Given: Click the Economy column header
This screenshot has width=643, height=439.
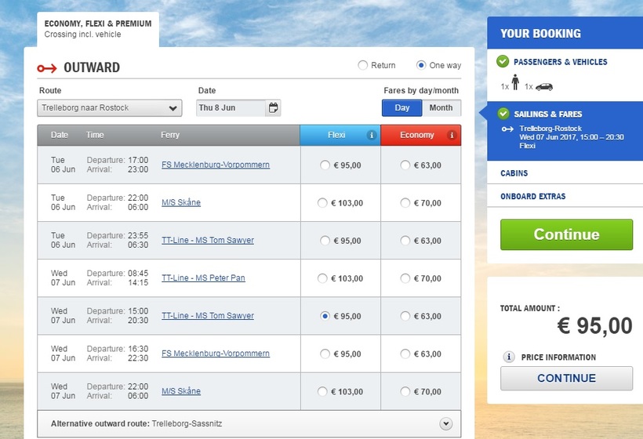Looking at the screenshot, I should [x=421, y=135].
